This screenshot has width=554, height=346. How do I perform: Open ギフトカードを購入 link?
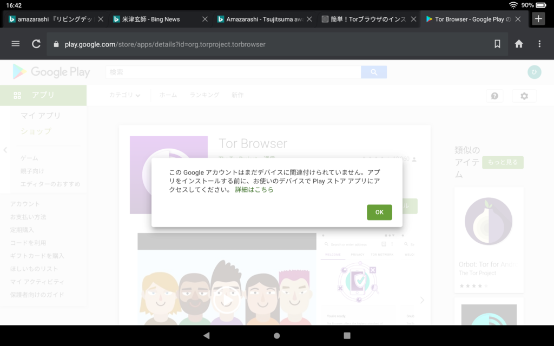tap(37, 256)
